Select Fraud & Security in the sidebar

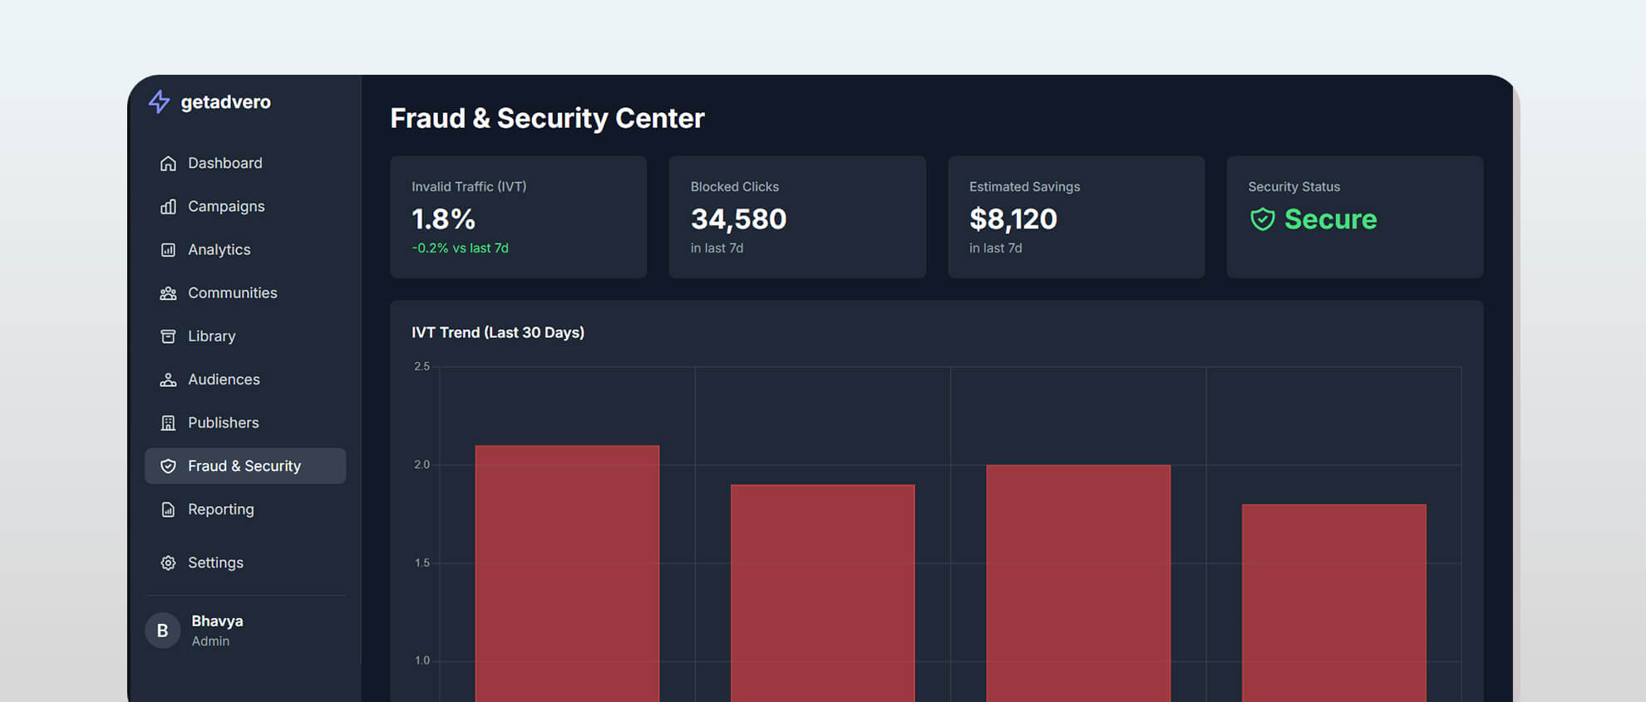pyautogui.click(x=244, y=466)
